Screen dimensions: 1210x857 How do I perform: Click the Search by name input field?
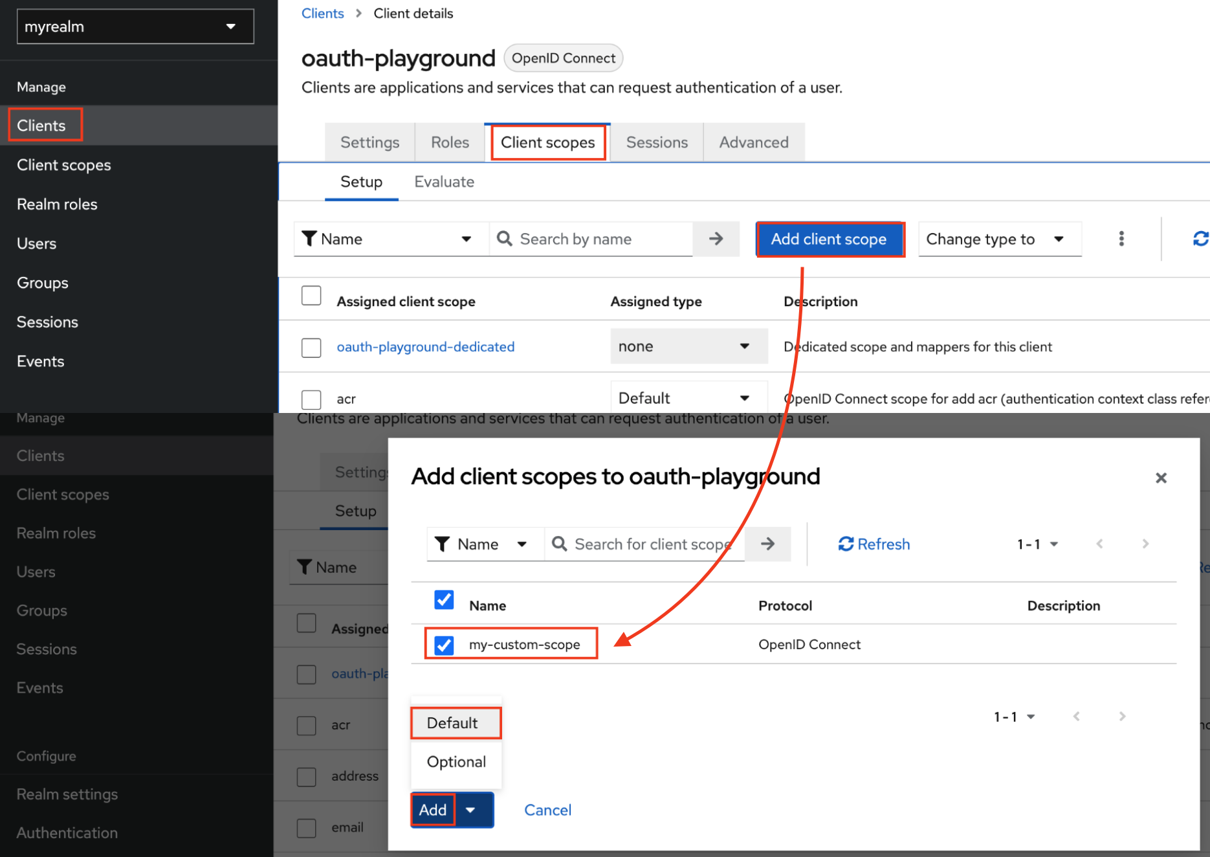click(591, 239)
